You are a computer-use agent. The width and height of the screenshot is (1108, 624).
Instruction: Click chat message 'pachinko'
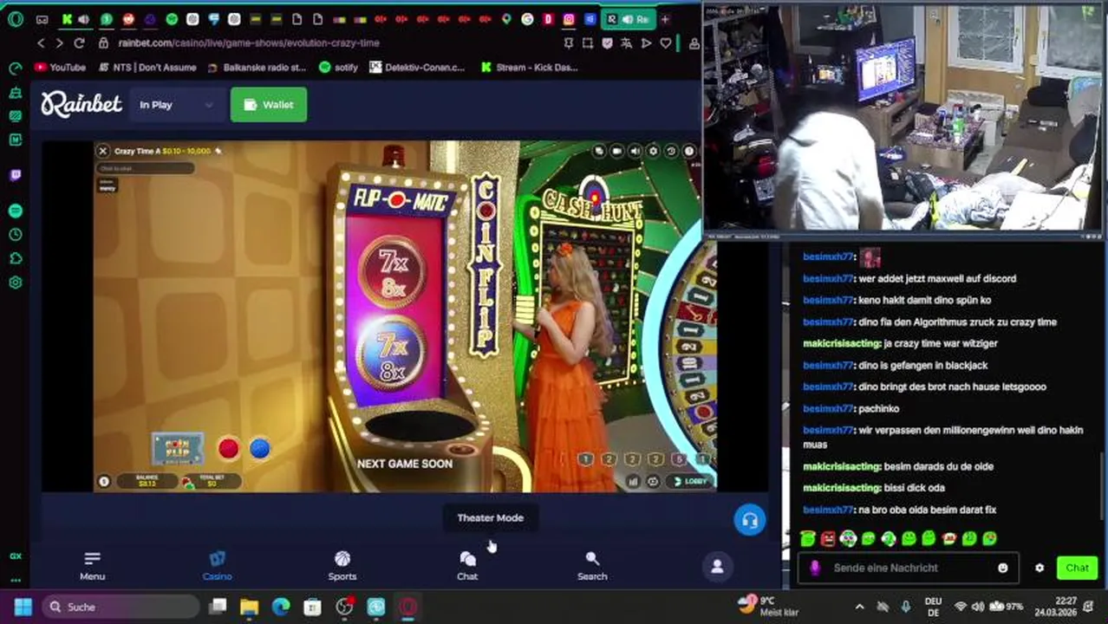click(x=877, y=408)
